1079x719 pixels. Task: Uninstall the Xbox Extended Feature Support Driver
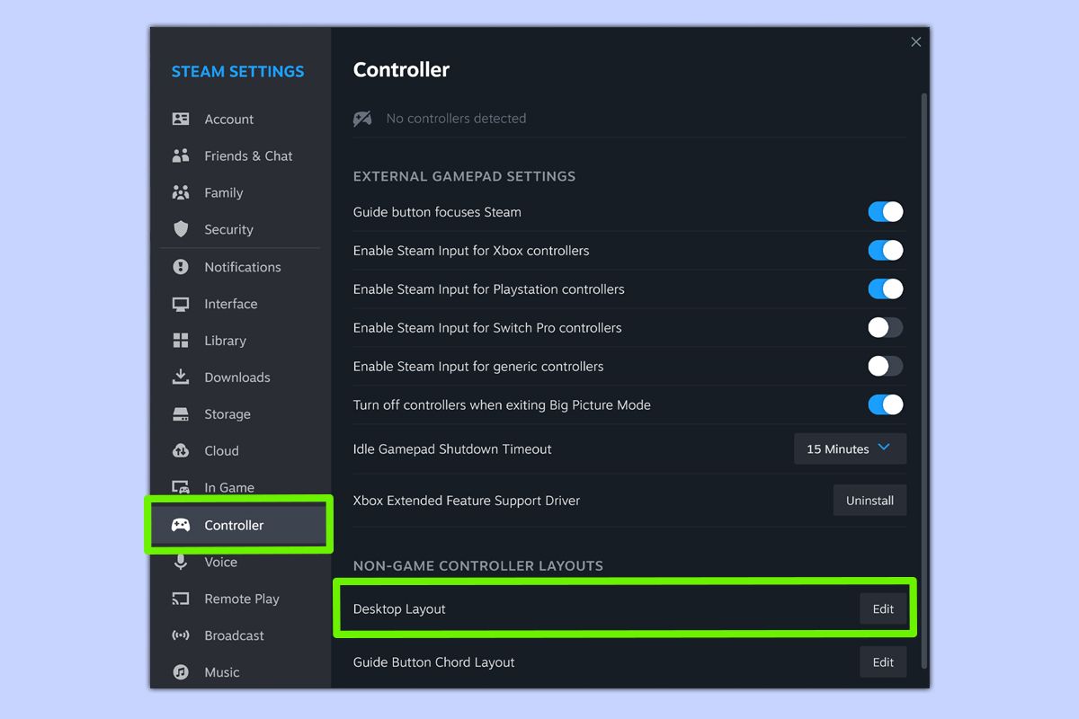pyautogui.click(x=869, y=500)
